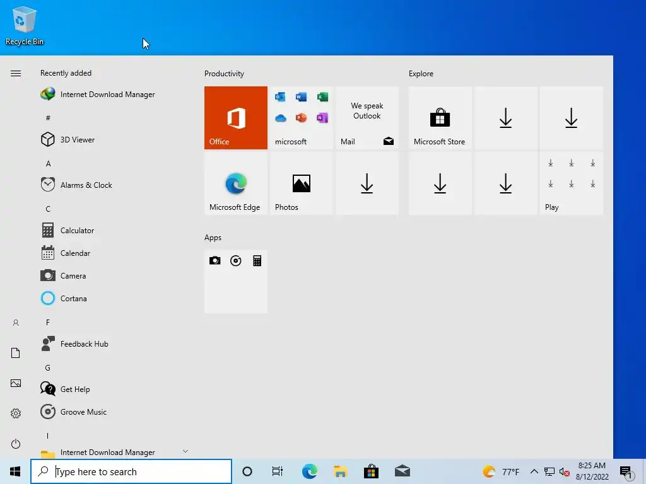
Task: Click the Power button in Start sidebar
Action: [x=16, y=444]
